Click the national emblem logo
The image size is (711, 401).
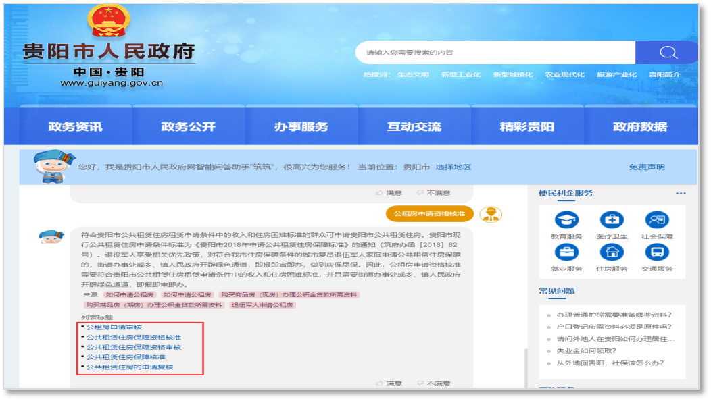[108, 21]
